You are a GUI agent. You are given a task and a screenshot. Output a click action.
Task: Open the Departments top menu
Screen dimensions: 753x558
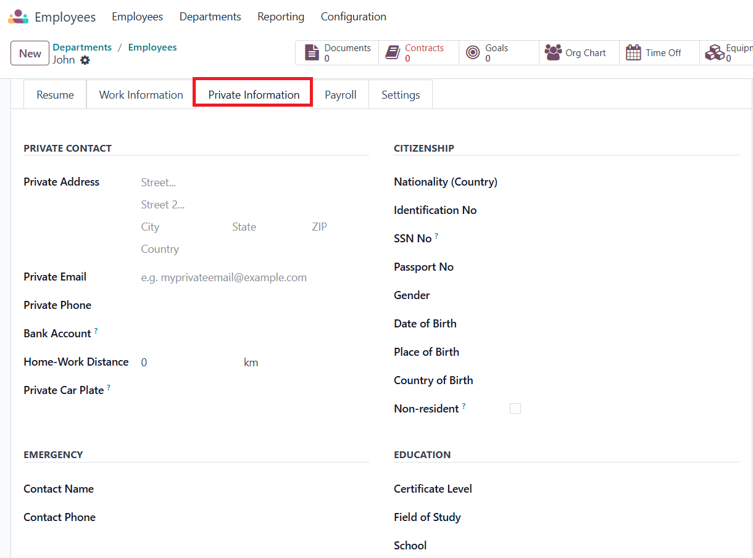point(210,17)
